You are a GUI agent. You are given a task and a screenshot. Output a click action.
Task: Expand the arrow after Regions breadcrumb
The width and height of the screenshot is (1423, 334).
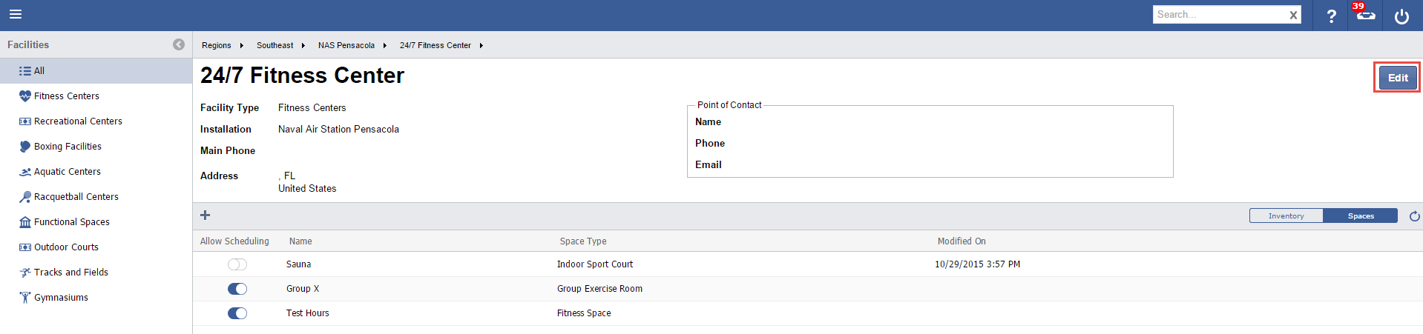coord(242,46)
